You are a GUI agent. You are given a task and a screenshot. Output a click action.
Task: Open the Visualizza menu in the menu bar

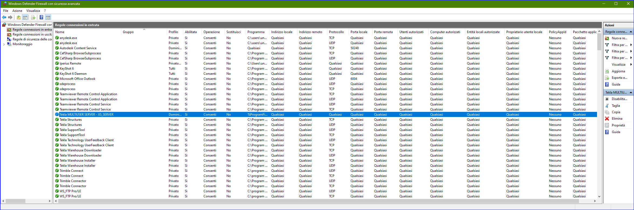[x=33, y=11]
